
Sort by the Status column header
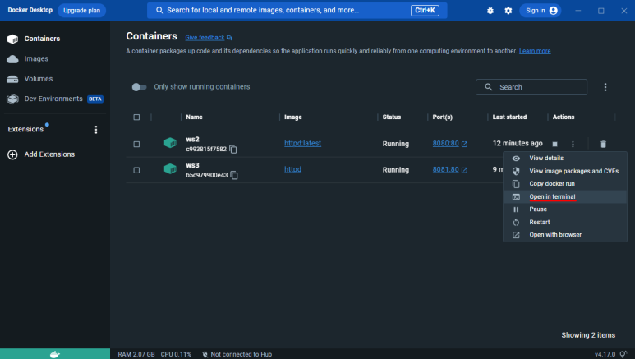(392, 117)
